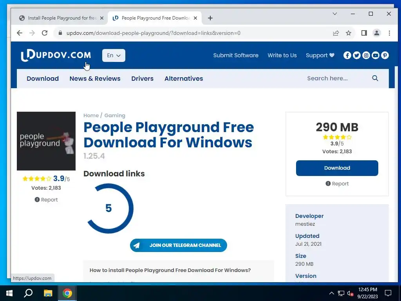The image size is (401, 301).
Task: Focus the Search here input field
Action: 336,78
